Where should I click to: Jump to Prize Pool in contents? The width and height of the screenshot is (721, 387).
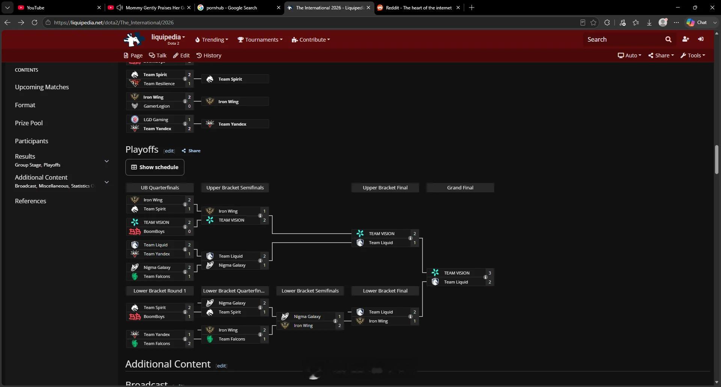(x=29, y=123)
